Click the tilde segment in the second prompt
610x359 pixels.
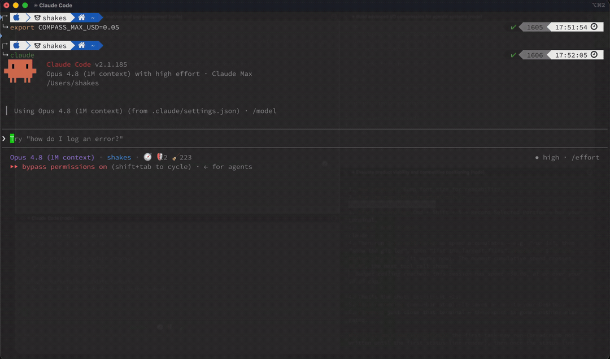point(93,46)
